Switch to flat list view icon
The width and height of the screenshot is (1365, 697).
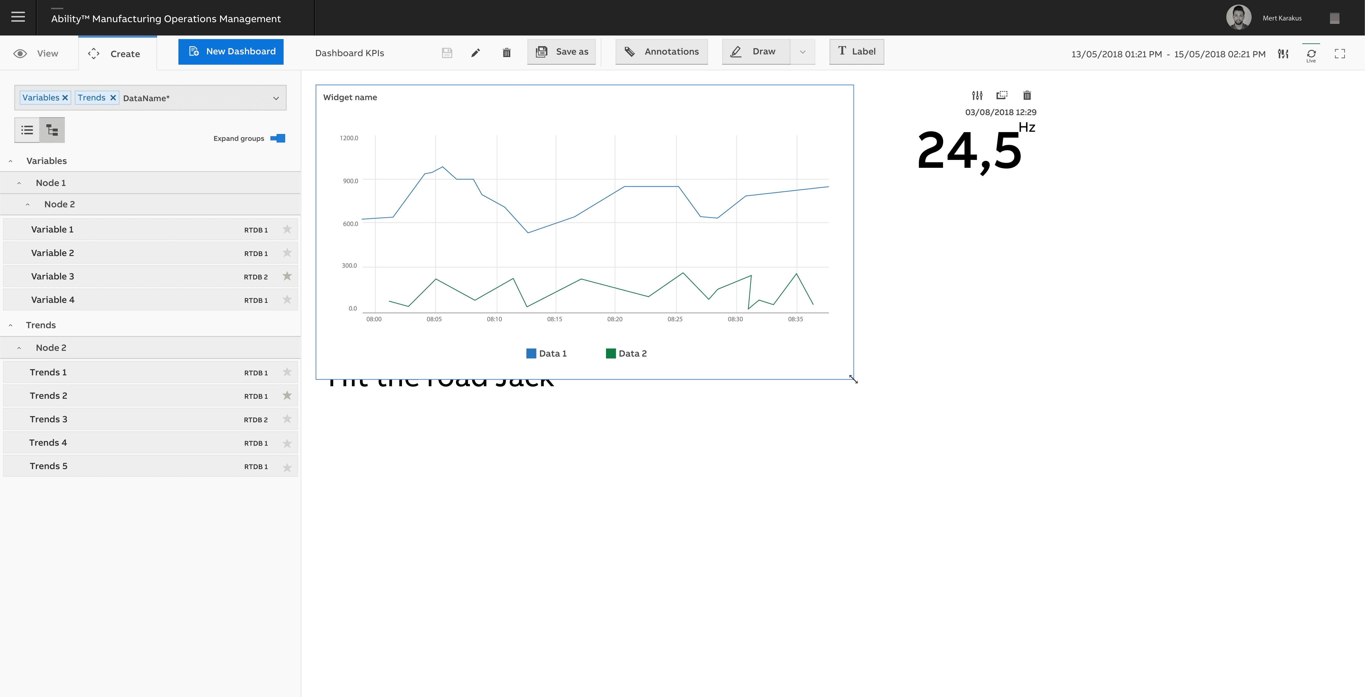27,130
